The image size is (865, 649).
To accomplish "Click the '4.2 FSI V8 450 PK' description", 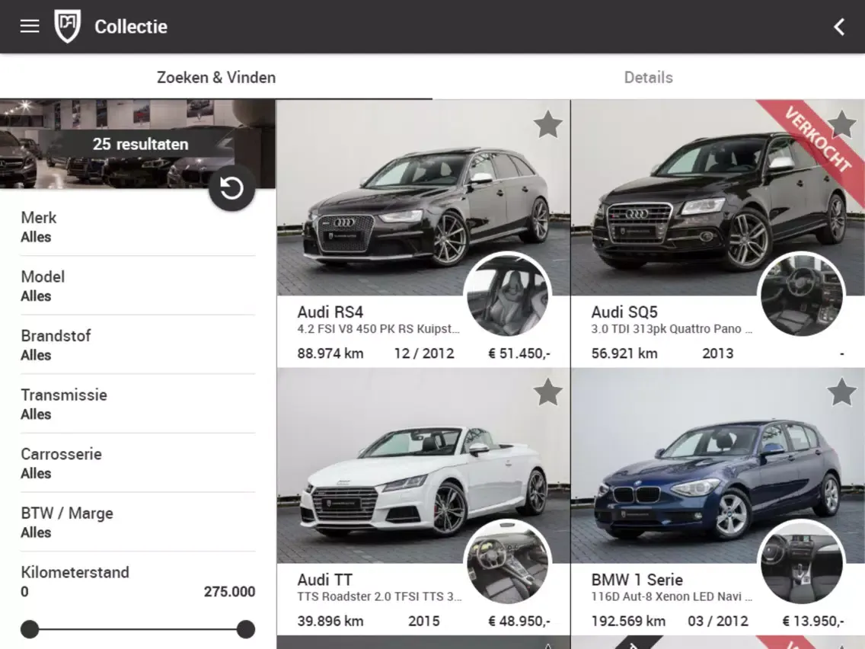I will click(x=378, y=329).
